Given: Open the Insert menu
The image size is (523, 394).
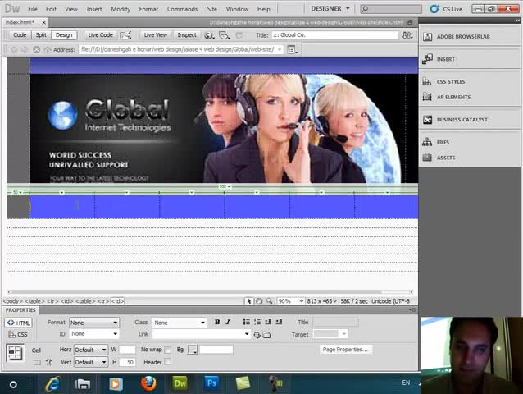Looking at the screenshot, I should 94,9.
